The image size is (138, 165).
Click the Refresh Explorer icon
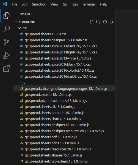coord(105,22)
